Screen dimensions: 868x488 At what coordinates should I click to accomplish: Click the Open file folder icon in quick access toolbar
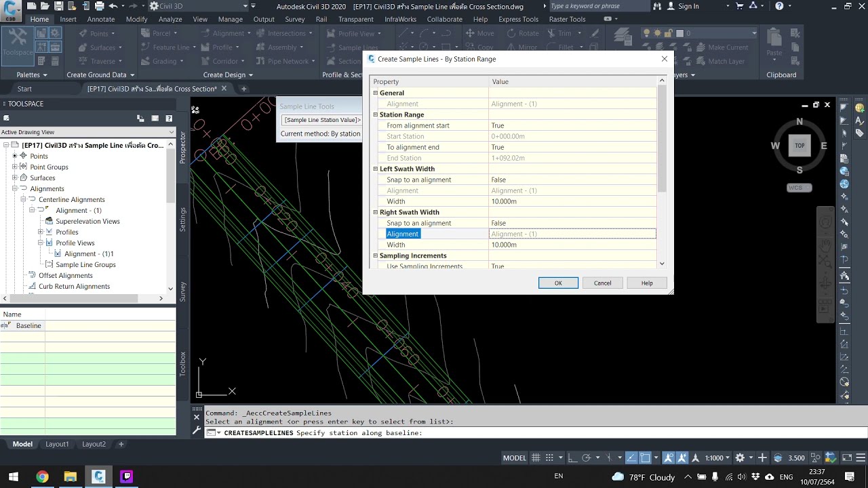click(45, 6)
